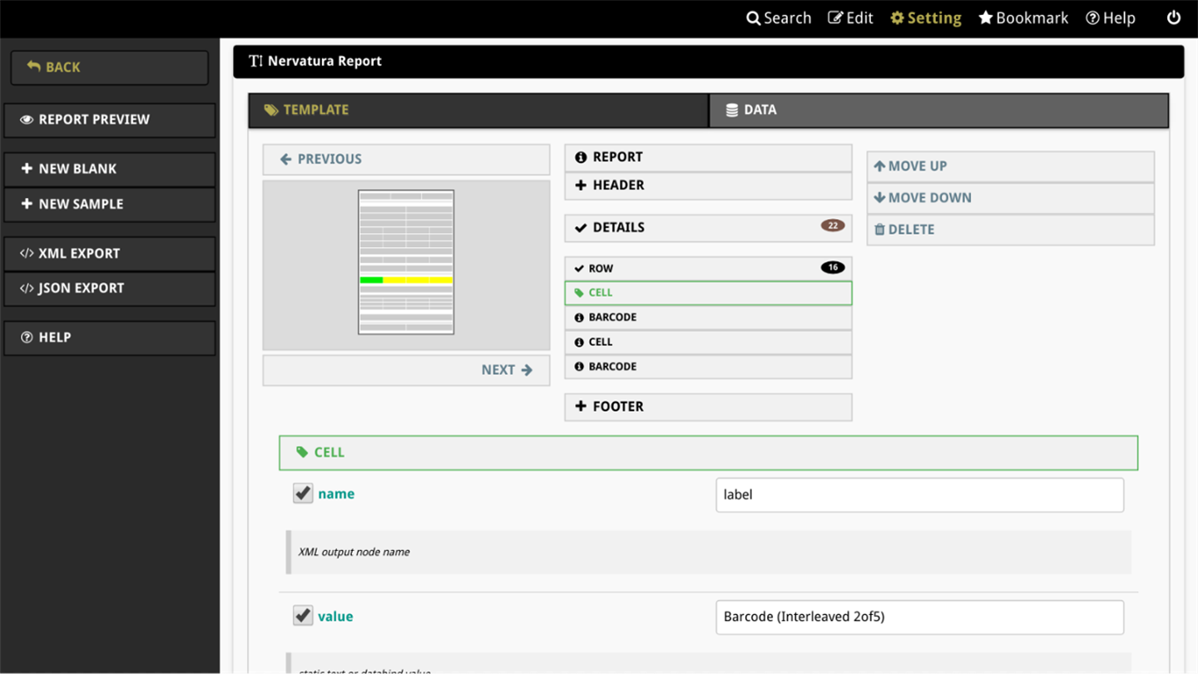
Task: Run JSON EXPORT from the sidebar
Action: tap(109, 289)
